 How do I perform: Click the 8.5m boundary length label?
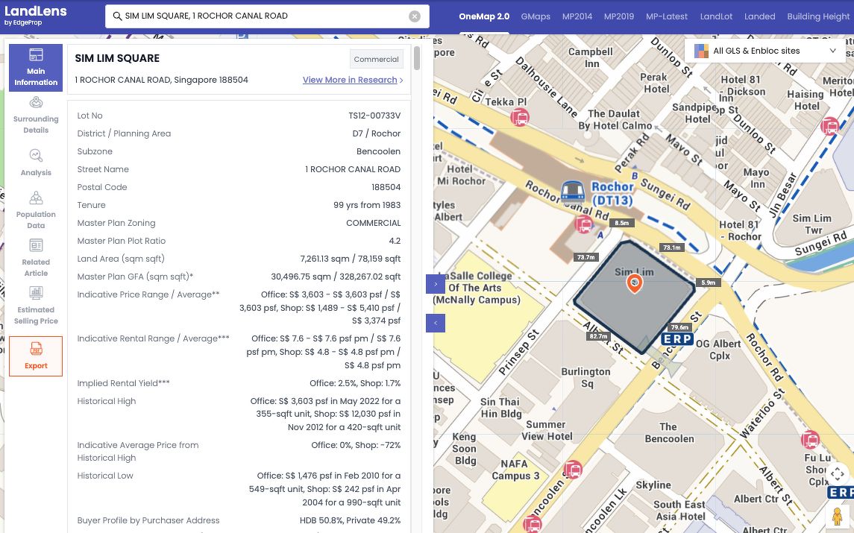pyautogui.click(x=621, y=223)
